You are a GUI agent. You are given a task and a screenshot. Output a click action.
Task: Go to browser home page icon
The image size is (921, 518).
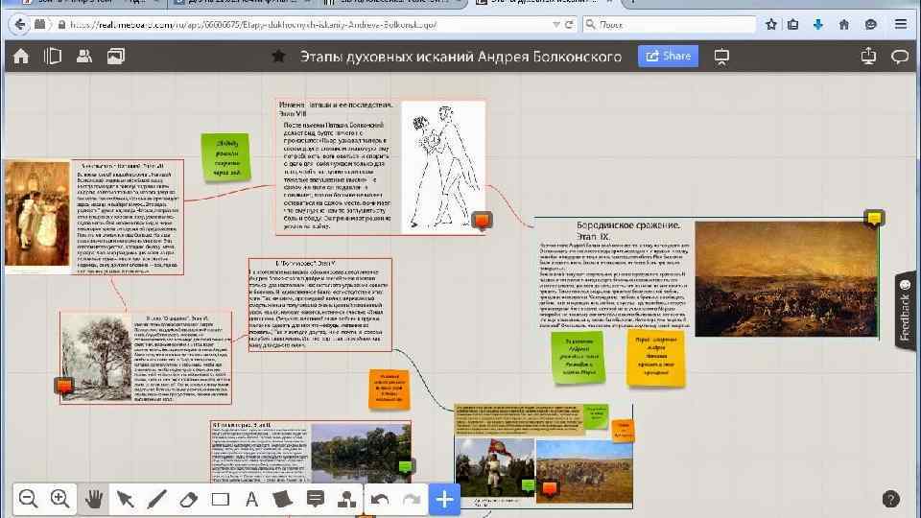pos(844,25)
